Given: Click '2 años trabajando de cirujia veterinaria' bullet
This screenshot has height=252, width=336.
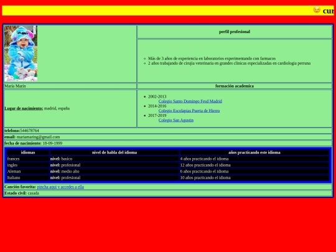Looking at the screenshot, I should coord(229,63).
